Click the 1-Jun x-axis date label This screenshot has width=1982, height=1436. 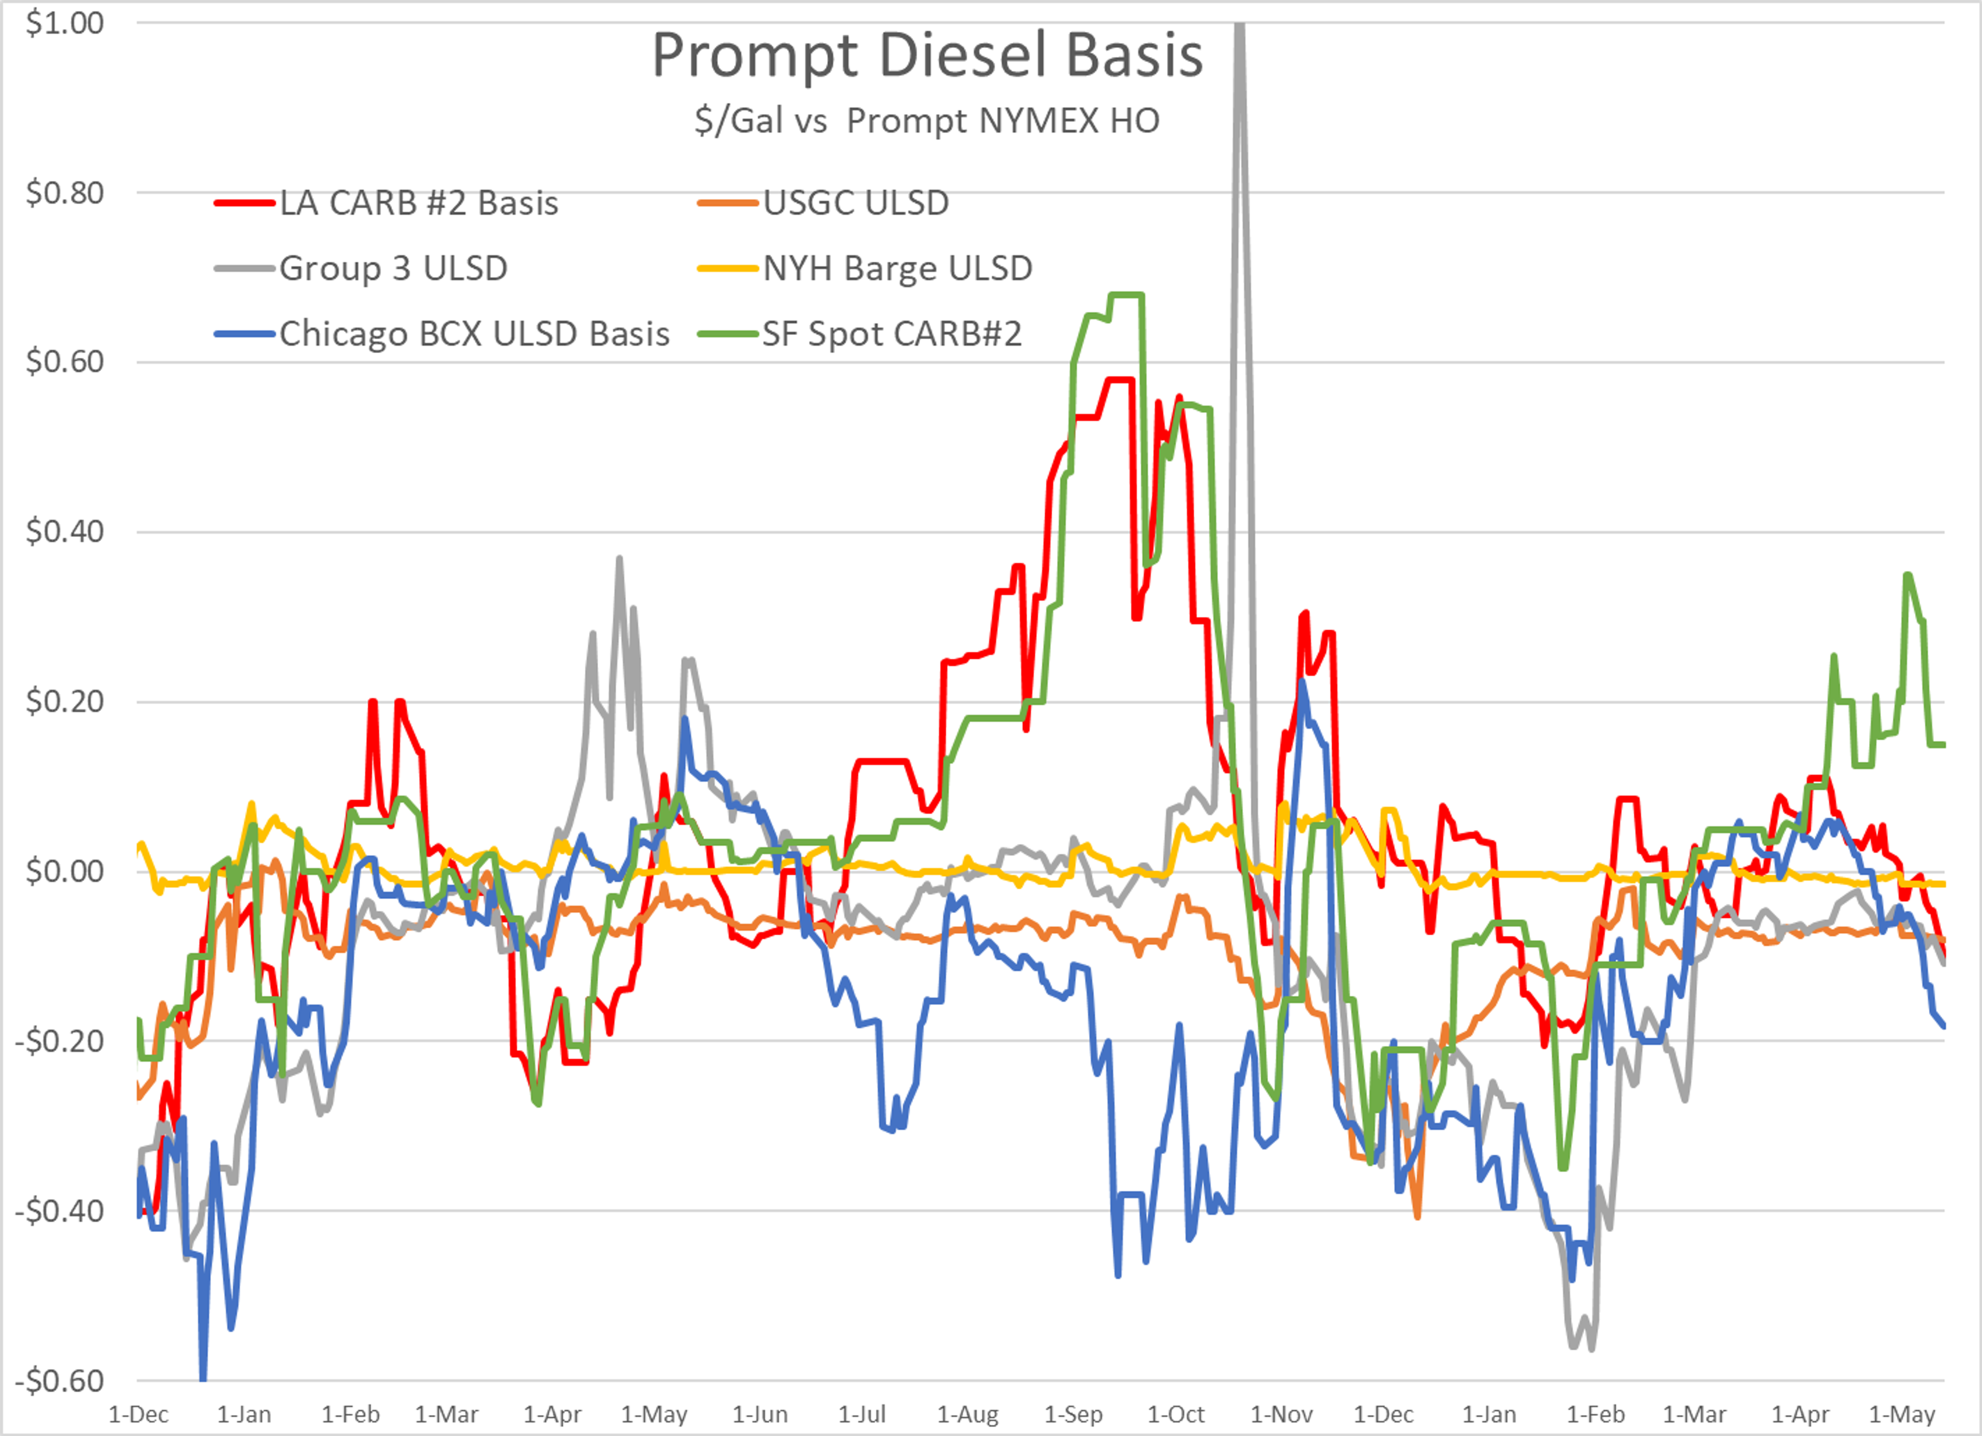pyautogui.click(x=759, y=1414)
